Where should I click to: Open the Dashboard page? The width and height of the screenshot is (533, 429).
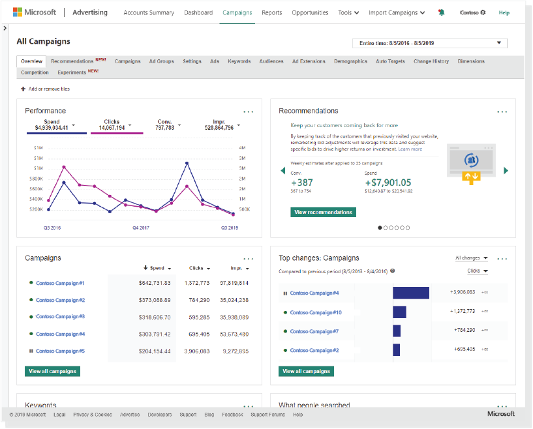point(198,12)
